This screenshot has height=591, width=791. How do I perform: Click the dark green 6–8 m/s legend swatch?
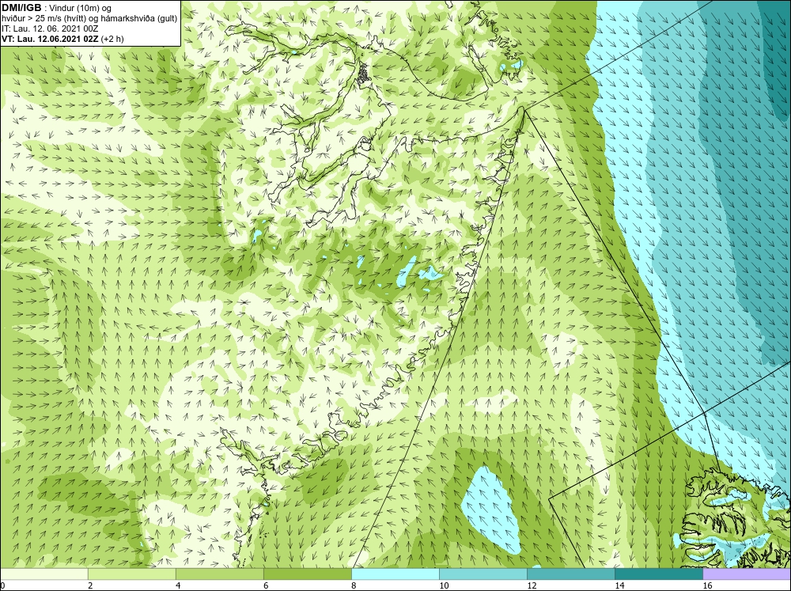[x=308, y=574]
